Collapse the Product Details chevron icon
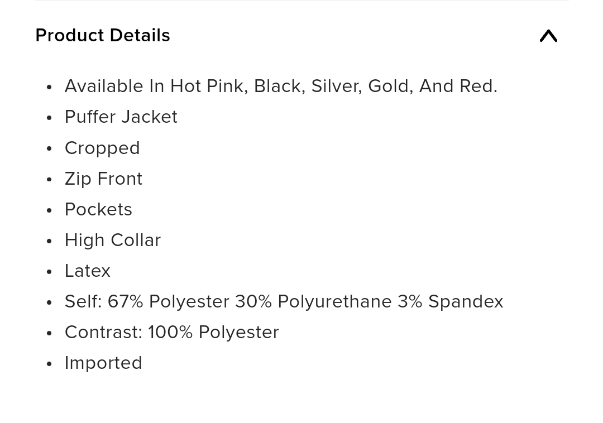Viewport: 603px width, 423px height. pos(548,36)
